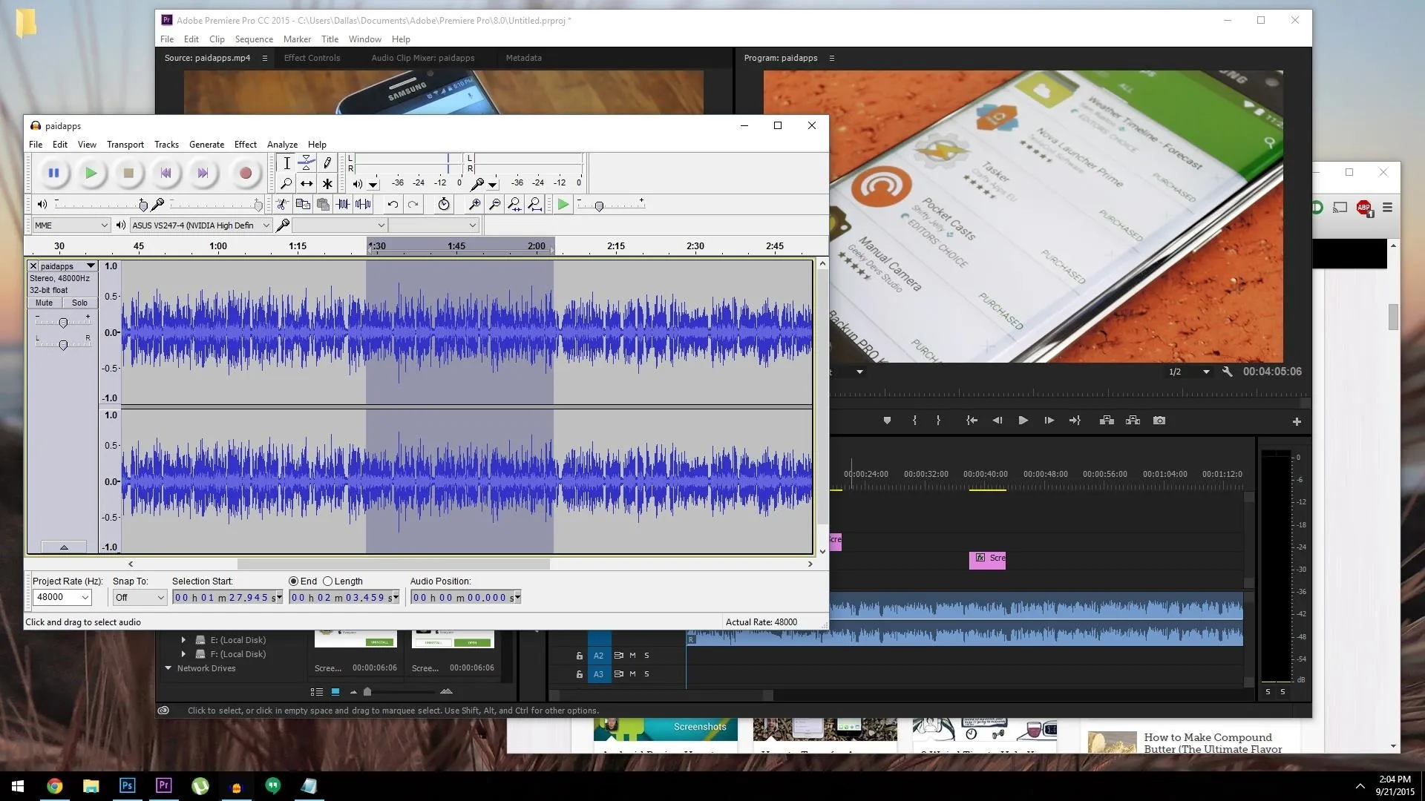This screenshot has width=1425, height=801.
Task: Click Fit Project in window icon
Action: pos(534,204)
